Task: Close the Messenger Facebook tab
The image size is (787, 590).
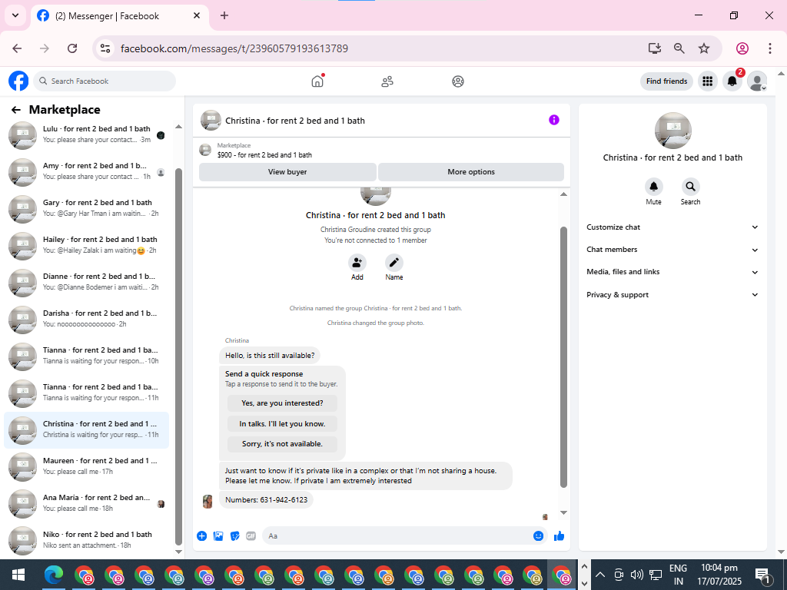Action: click(197, 15)
